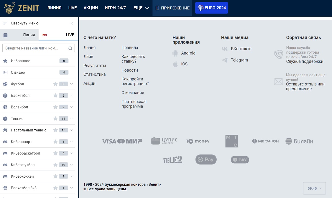Viewport: 332px width, 198px height.
Task: Click the table tennis paddle icon
Action: (5, 130)
